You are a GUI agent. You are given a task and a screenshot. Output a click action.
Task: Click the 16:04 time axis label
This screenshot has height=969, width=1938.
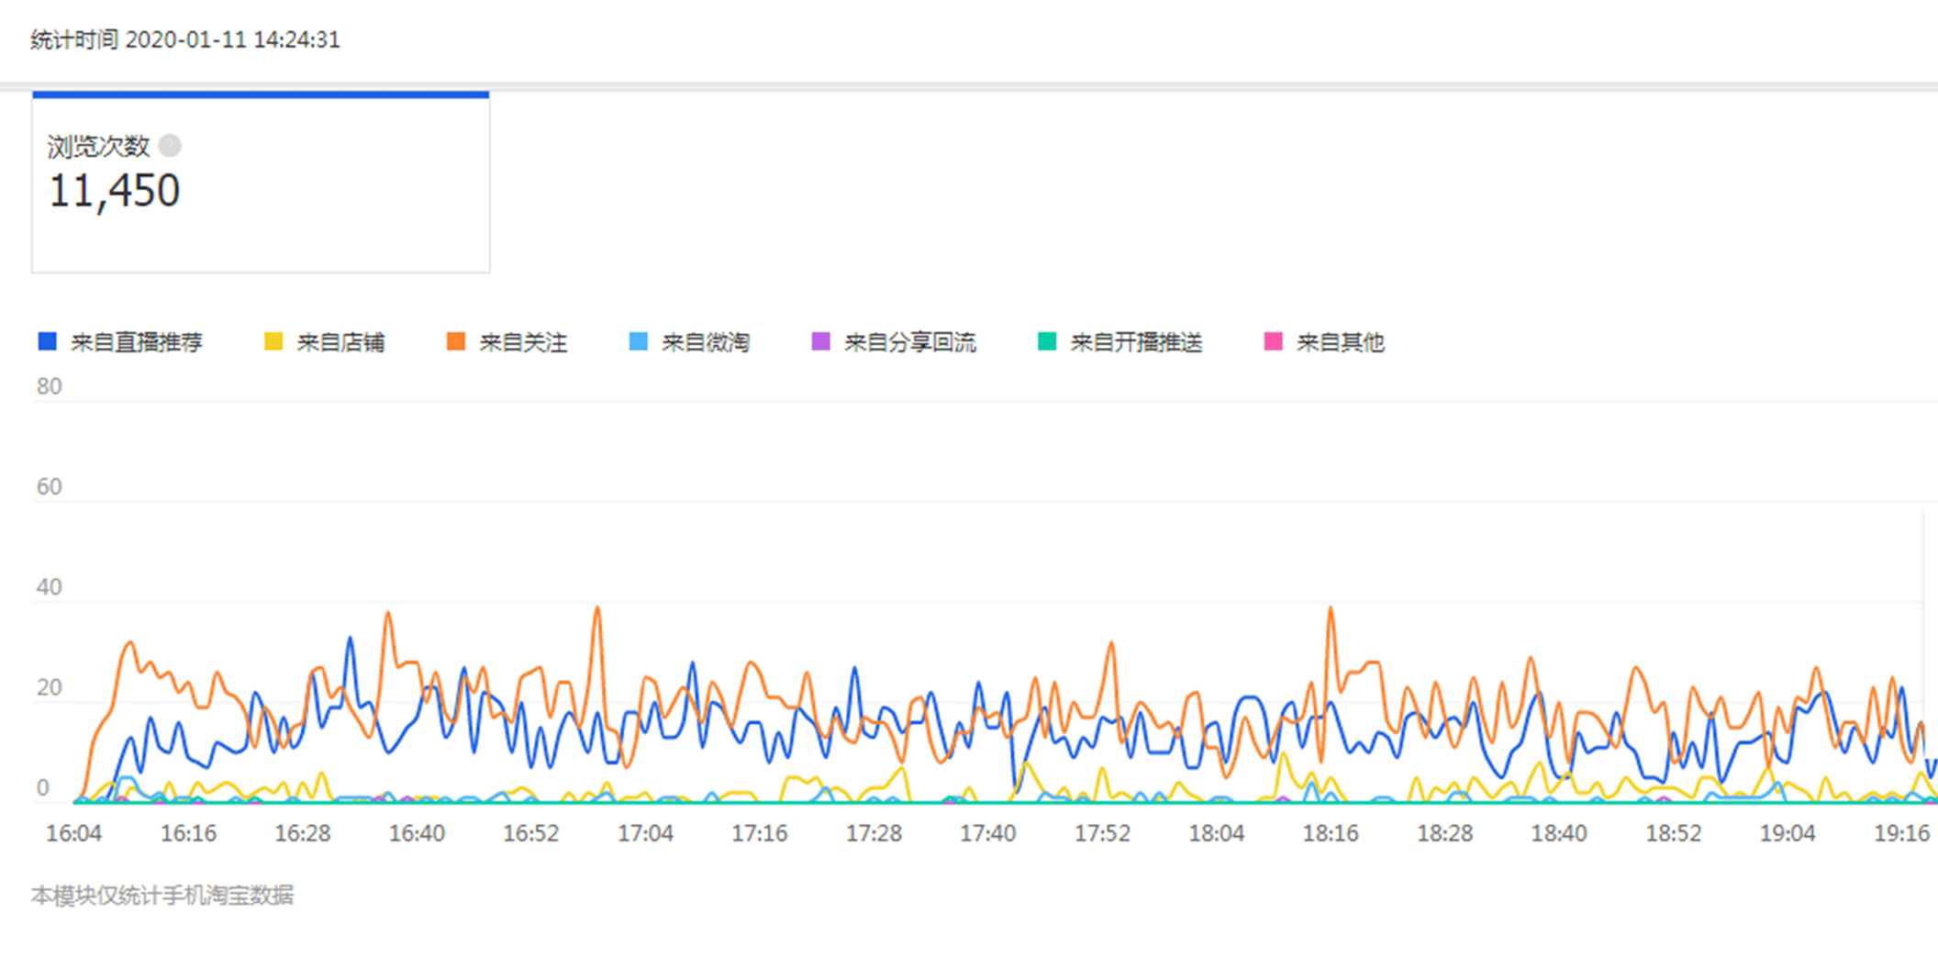[x=74, y=833]
